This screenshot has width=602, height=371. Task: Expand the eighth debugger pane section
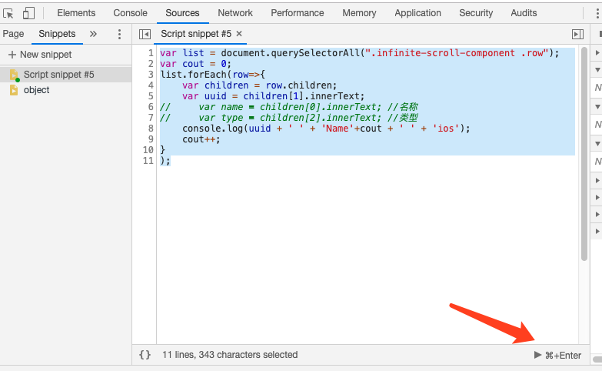point(597,231)
